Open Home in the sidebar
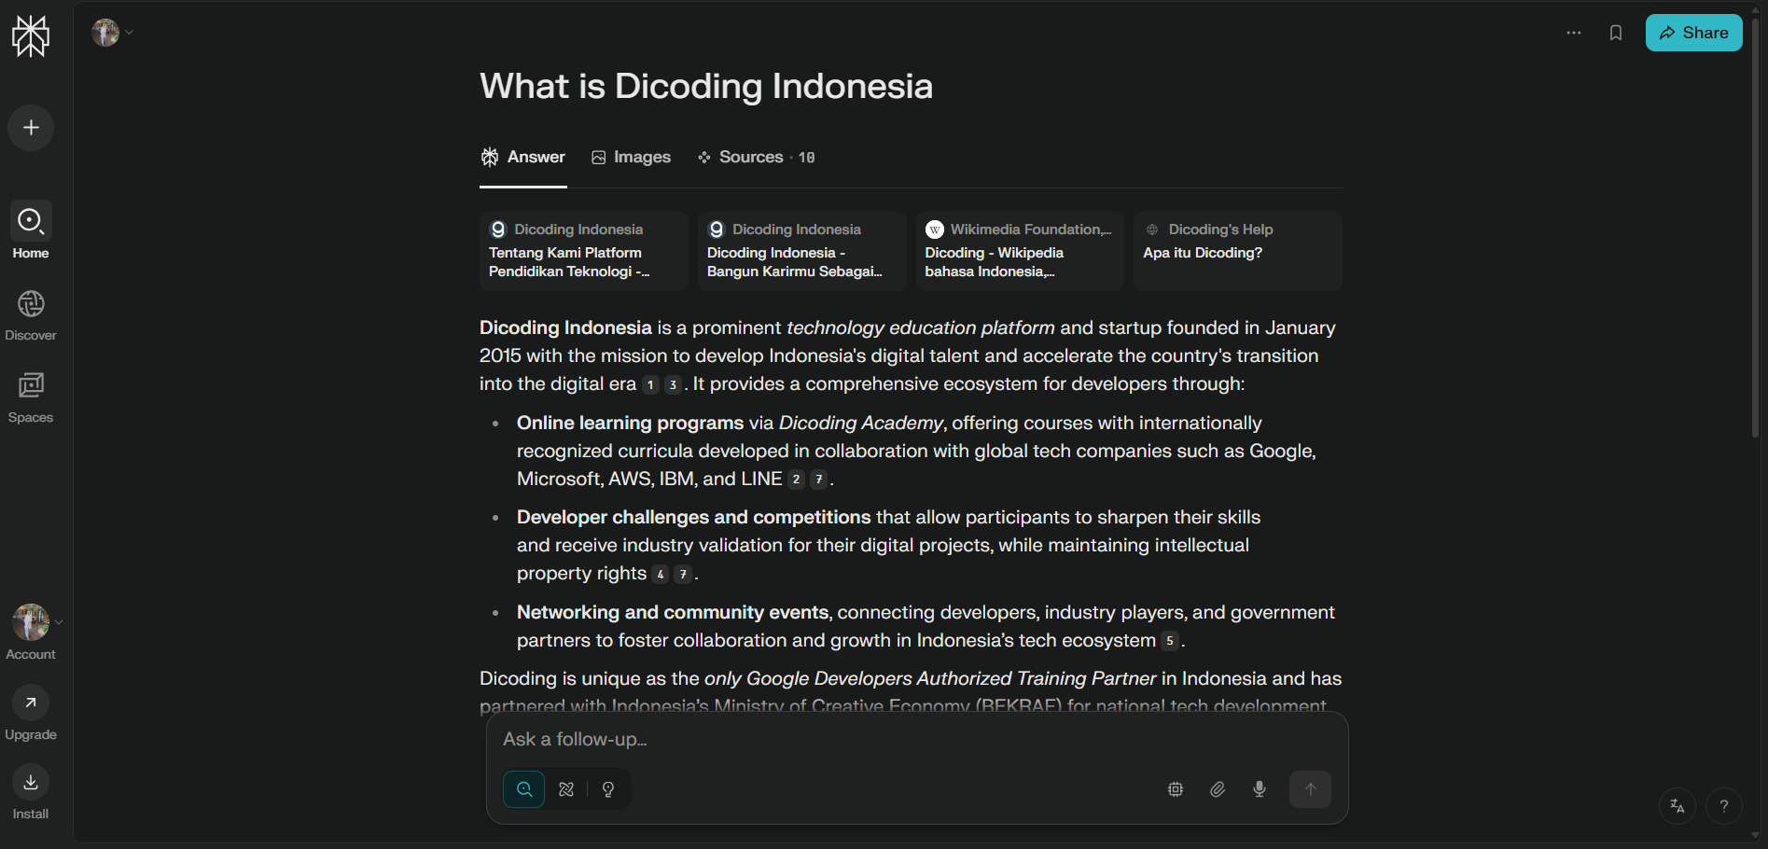 (31, 230)
